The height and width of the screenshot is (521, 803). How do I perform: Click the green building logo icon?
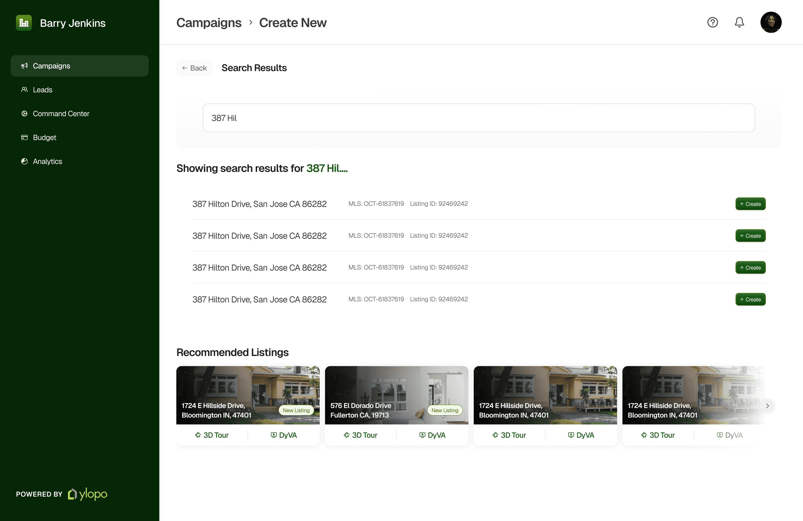(24, 23)
